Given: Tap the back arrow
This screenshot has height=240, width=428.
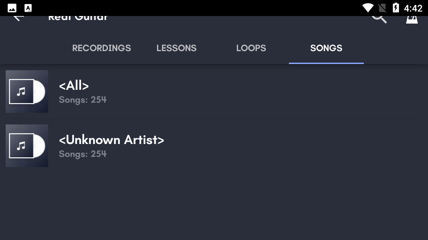Looking at the screenshot, I should tap(18, 18).
